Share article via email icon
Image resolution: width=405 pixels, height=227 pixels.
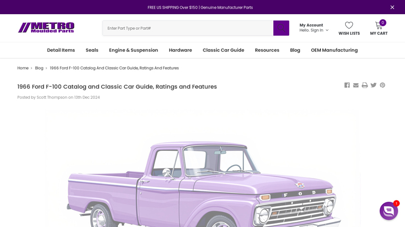tap(356, 85)
